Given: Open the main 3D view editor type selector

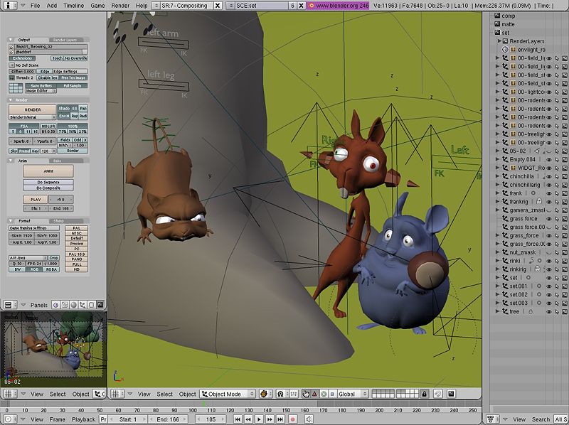Looking at the screenshot, I should (117, 394).
